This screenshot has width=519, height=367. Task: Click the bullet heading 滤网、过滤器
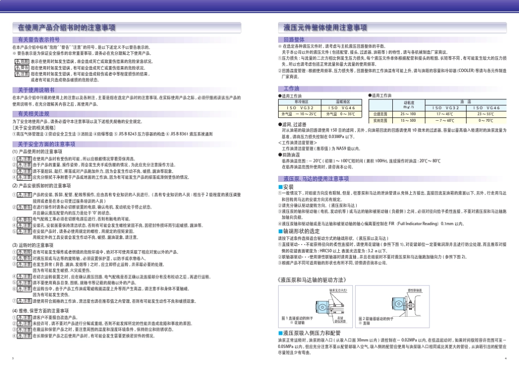coord(292,125)
